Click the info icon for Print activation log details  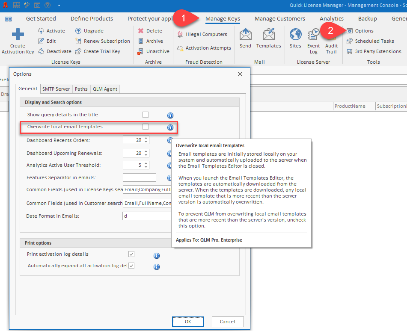(x=157, y=256)
